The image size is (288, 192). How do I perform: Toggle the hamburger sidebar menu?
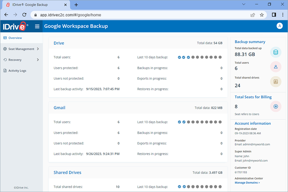[x=37, y=27]
